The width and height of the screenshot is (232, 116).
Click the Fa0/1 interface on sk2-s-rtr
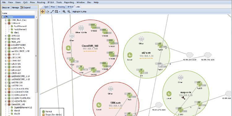(x=160, y=65)
